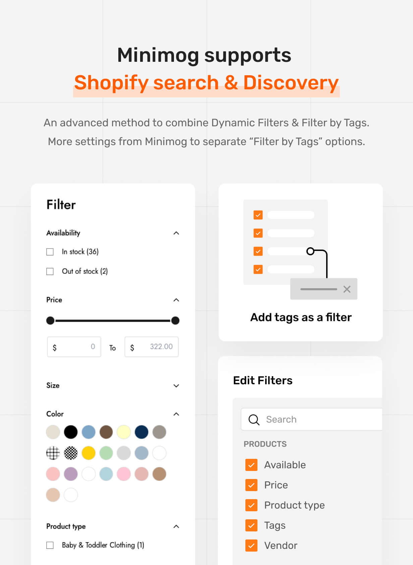This screenshot has height=565, width=413.
Task: Collapse the Product type filter section
Action: (x=176, y=526)
